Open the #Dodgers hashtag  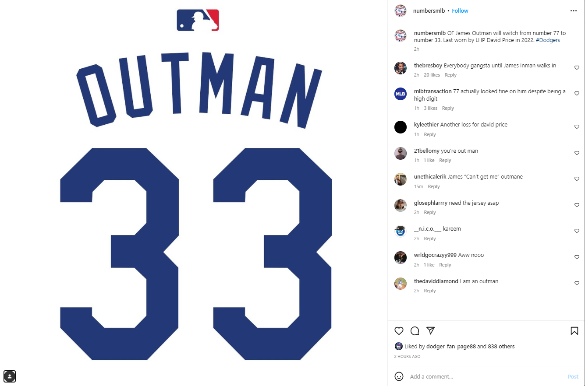[548, 40]
